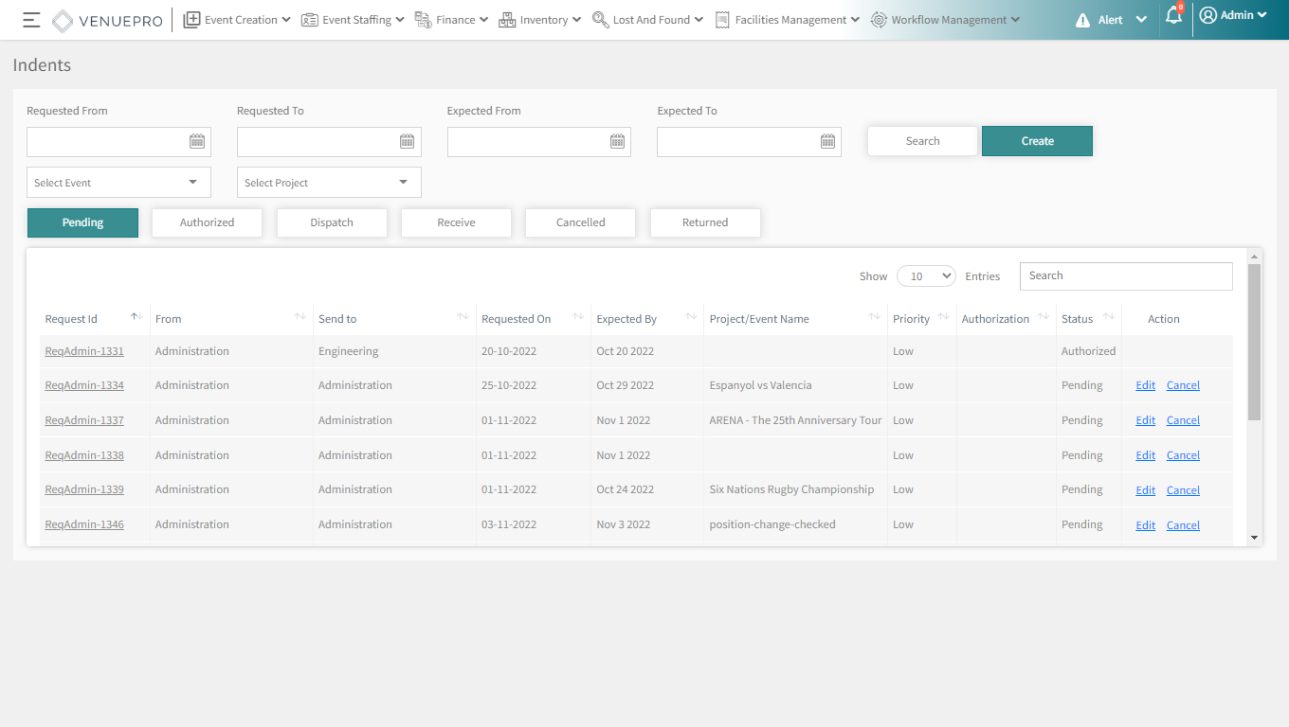This screenshot has width=1289, height=727.
Task: Open the Requested To calendar icon
Action: pyautogui.click(x=408, y=141)
